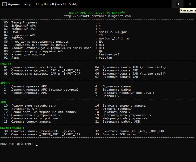Click item 19 'Перезагрузить устройство >'
196x162 pixels.
pos(123,115)
